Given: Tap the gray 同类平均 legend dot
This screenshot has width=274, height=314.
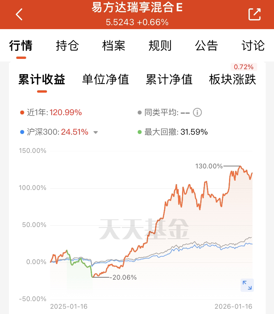Looking at the screenshot, I should pos(140,112).
